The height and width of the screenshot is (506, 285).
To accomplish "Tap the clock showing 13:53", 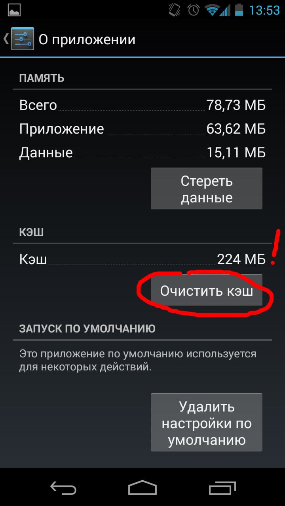I will click(x=264, y=10).
